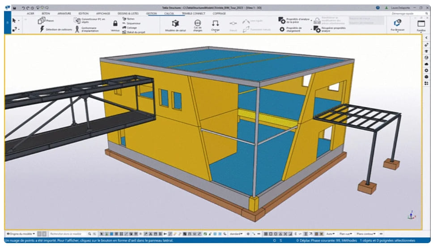Click the Rechercher dans le modèle field
The width and height of the screenshot is (437, 248).
(68, 234)
